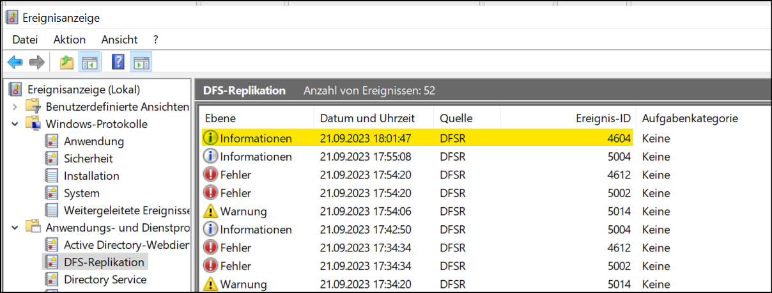772x293 pixels.
Task: Collapse Windows-Protokolle node
Action: pyautogui.click(x=14, y=124)
